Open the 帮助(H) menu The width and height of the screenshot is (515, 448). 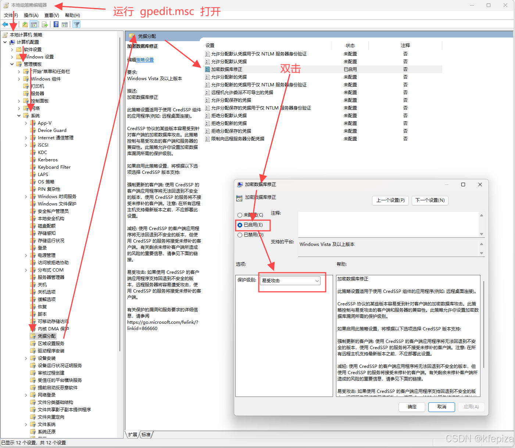click(x=72, y=15)
